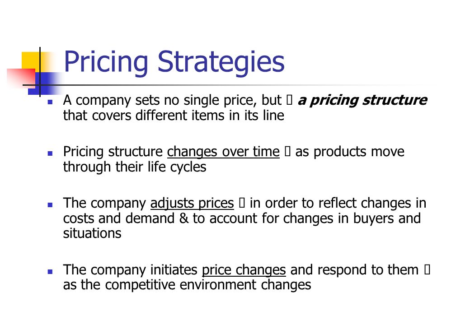Select the bullet marker before 'Pricing structure'
Image resolution: width=470 pixels, height=325 pixels.
[50, 153]
